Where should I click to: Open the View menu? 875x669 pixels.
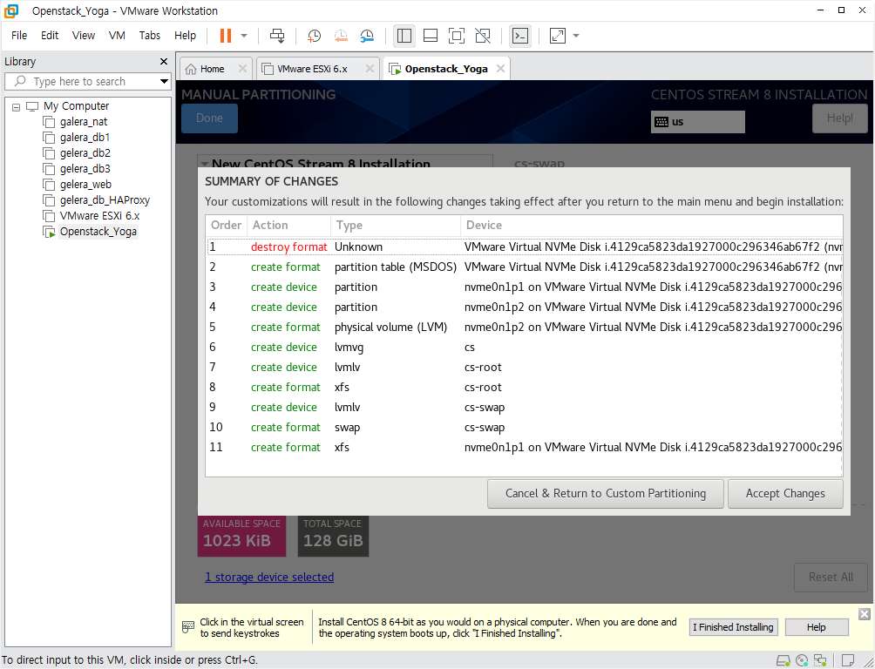(x=83, y=35)
